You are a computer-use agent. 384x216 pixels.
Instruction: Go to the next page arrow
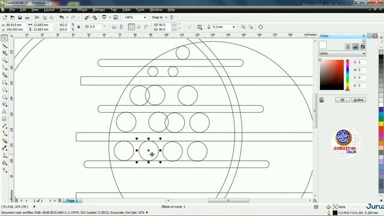[50, 200]
